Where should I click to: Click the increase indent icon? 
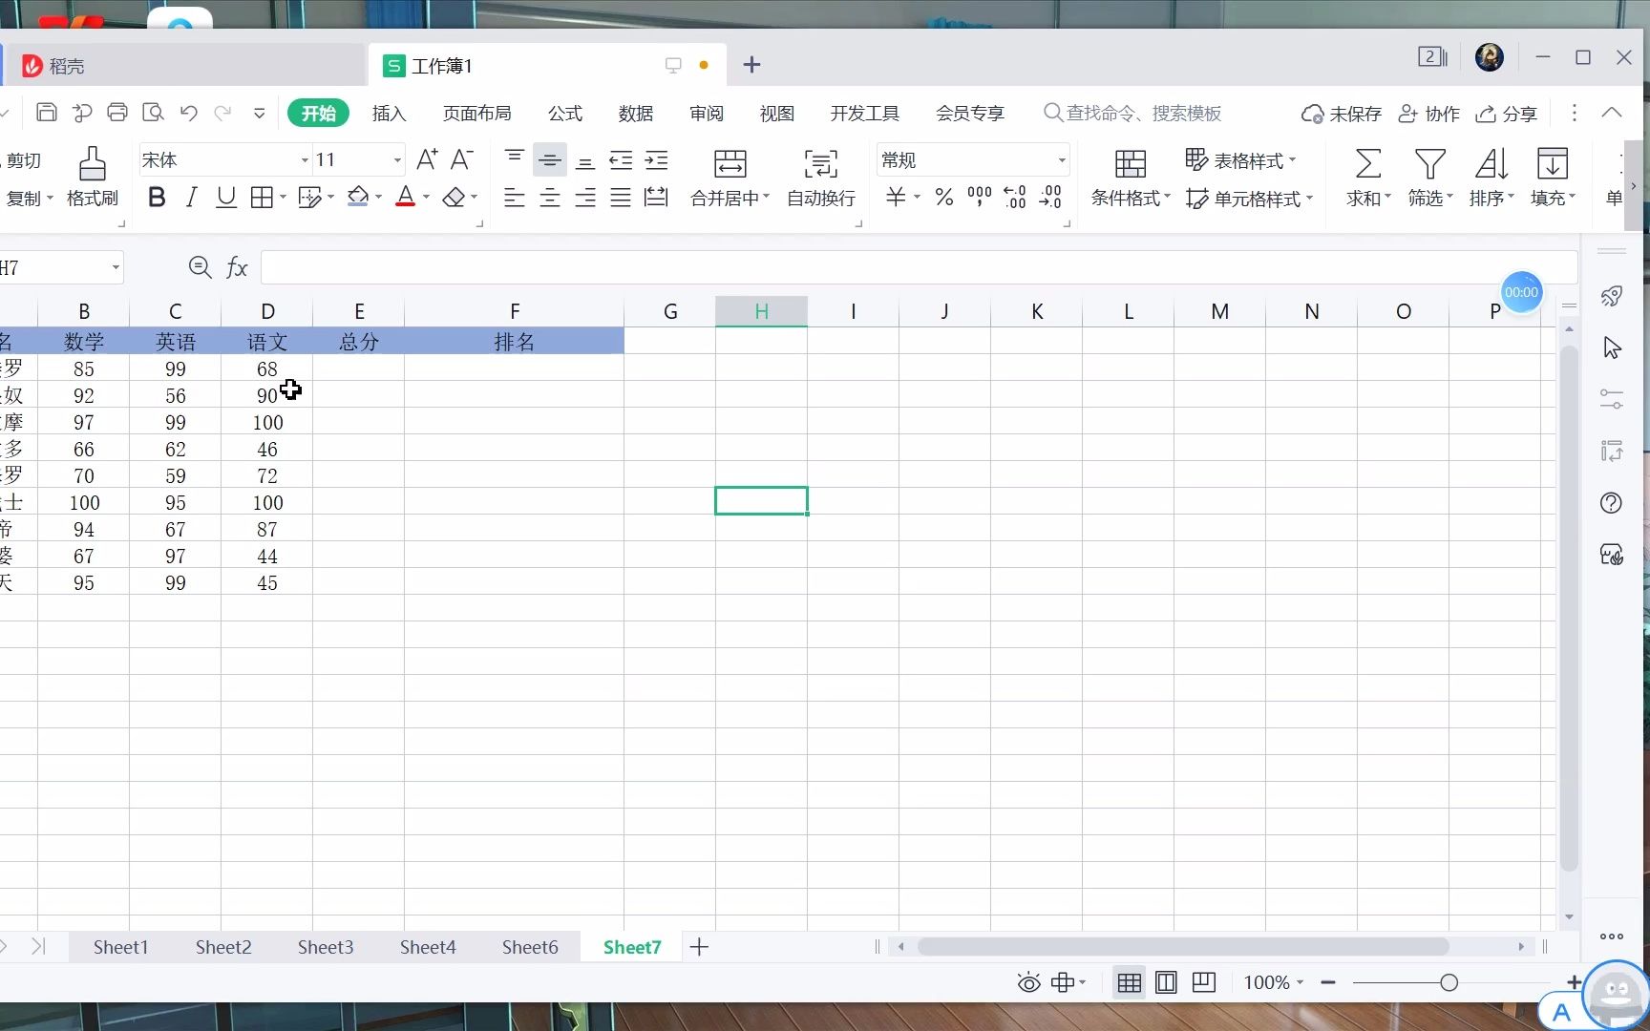pos(656,159)
